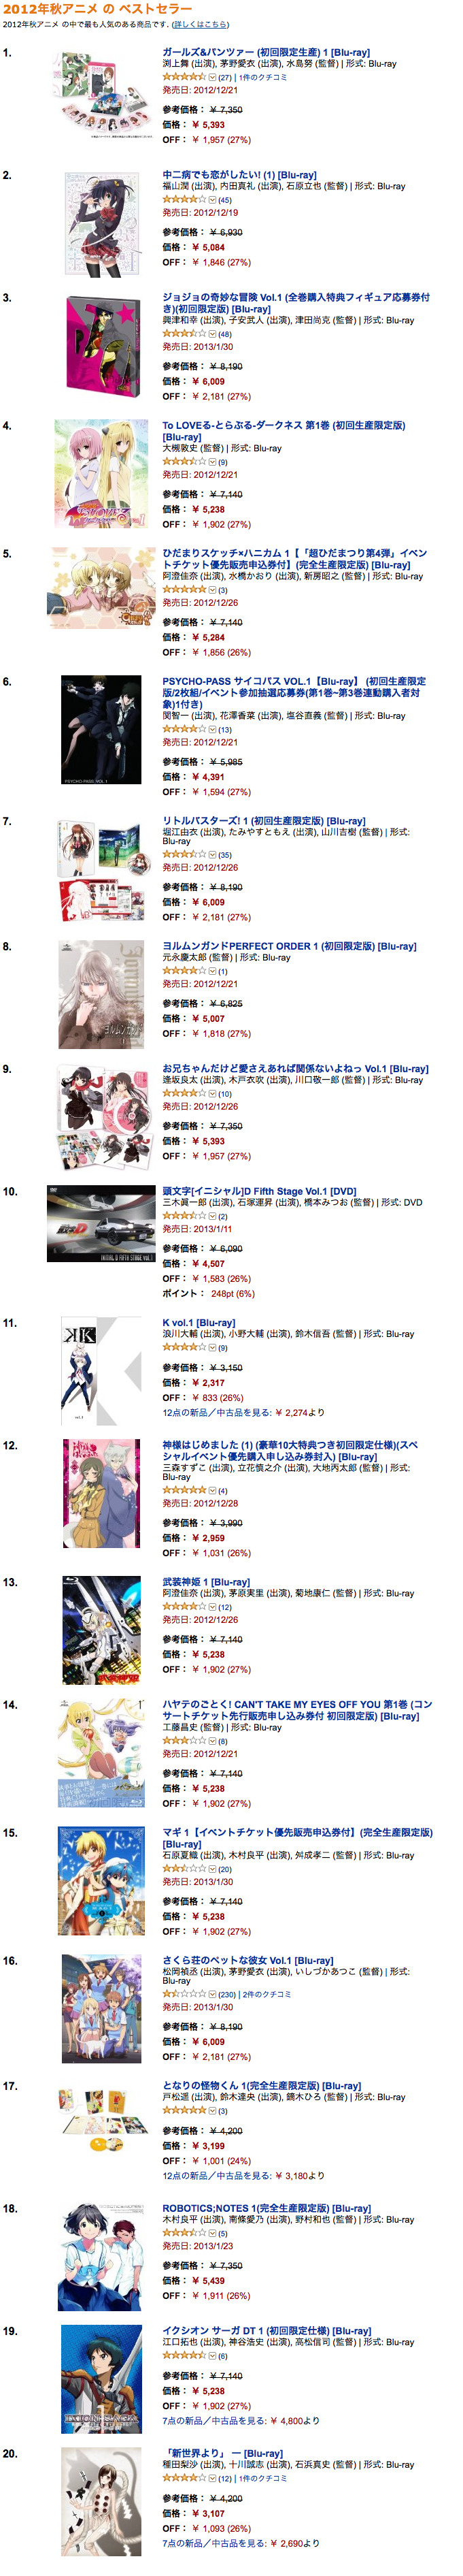
Task: Click star rating of さくら荘のペットな彼女 Vol.1
Action: [x=185, y=1993]
